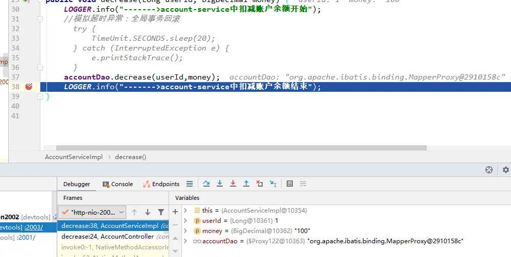Click the crosshair target icon above the debug panel
The width and height of the screenshot is (511, 257).
489,169
